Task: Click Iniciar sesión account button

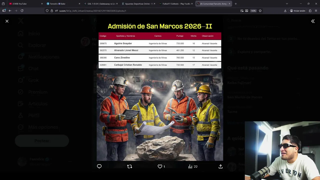Action: coord(298,11)
